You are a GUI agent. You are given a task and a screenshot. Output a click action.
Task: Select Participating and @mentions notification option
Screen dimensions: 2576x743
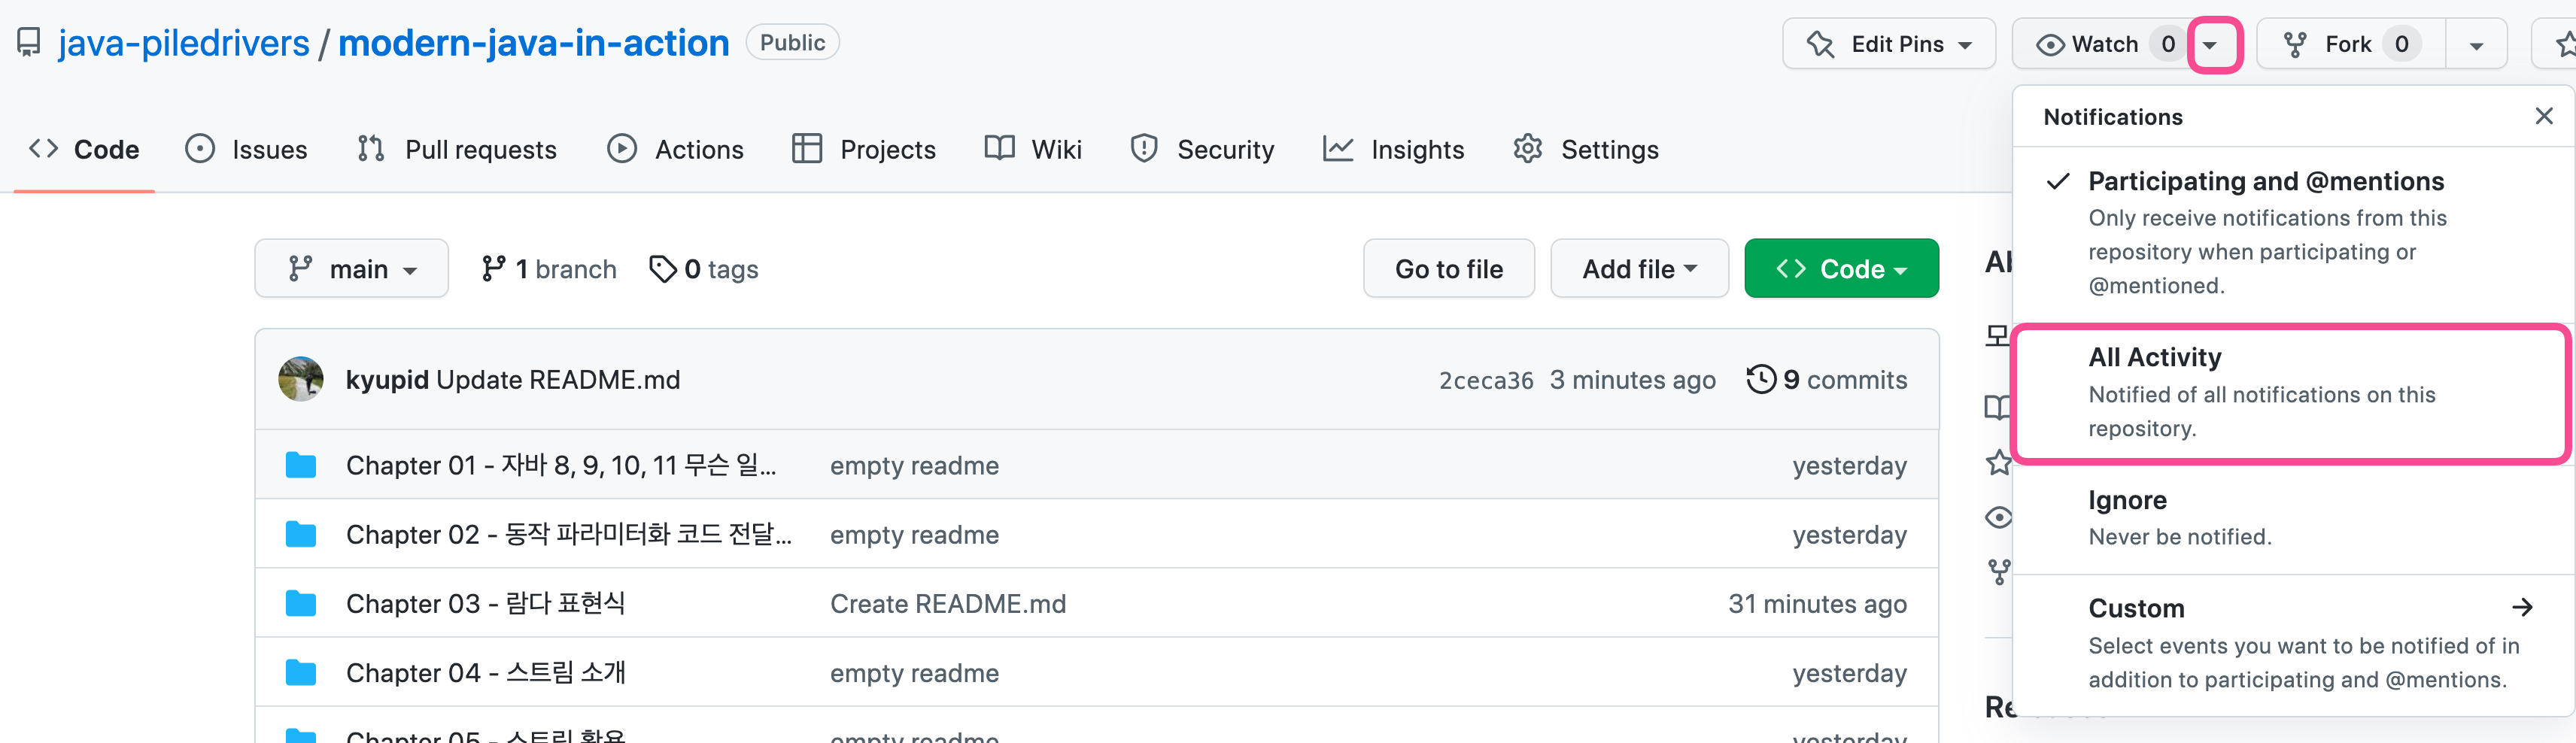tap(2294, 234)
